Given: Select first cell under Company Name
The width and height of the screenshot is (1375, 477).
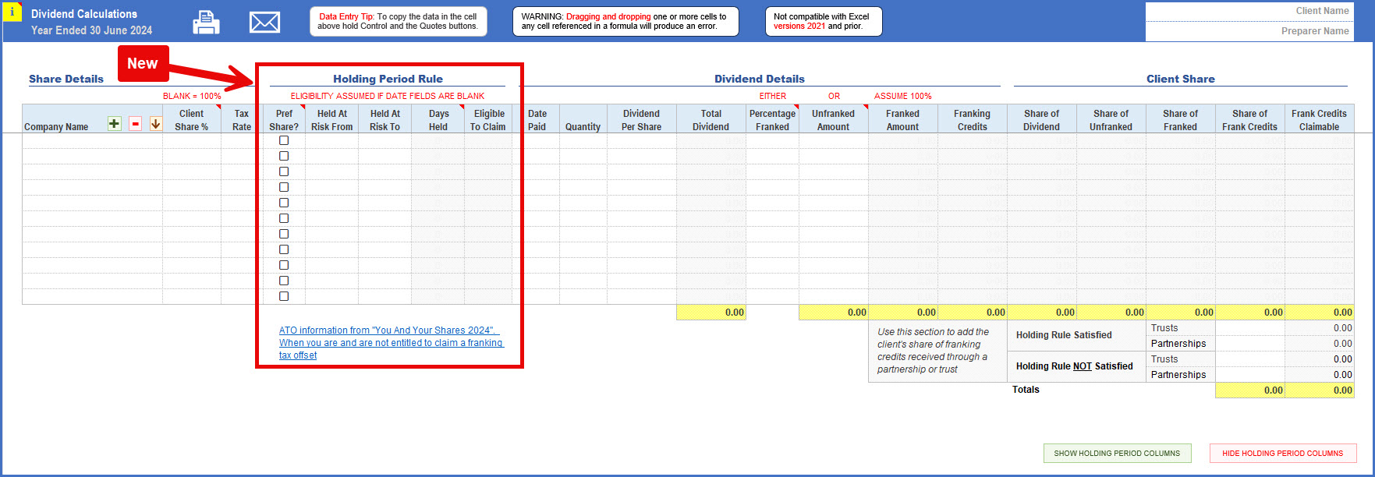Looking at the screenshot, I should coord(92,141).
